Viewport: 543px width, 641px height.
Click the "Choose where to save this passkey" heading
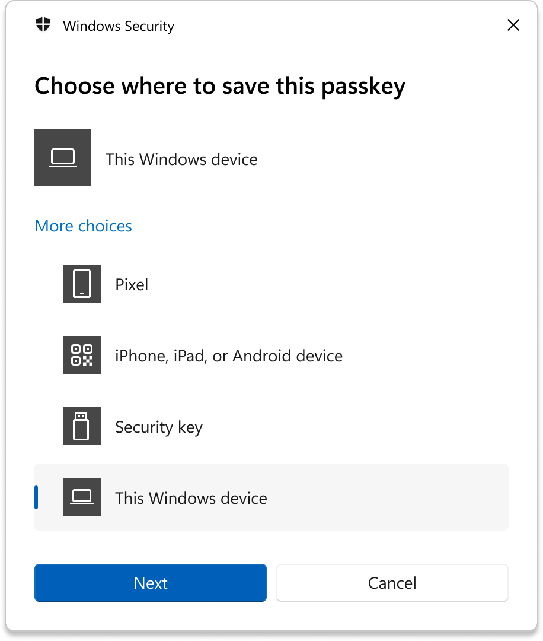tap(220, 86)
